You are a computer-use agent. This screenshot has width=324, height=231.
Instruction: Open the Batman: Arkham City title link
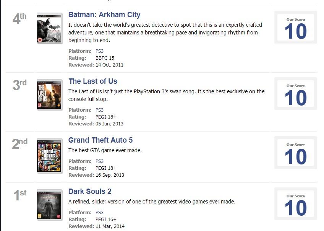[x=104, y=15]
